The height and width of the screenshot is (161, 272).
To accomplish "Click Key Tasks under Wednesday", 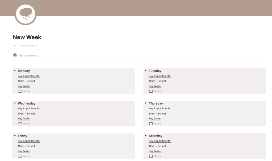I will (24, 119).
